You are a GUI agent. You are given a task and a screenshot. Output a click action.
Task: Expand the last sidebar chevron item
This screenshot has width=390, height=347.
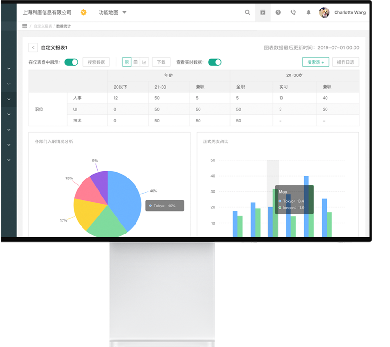[x=9, y=160]
